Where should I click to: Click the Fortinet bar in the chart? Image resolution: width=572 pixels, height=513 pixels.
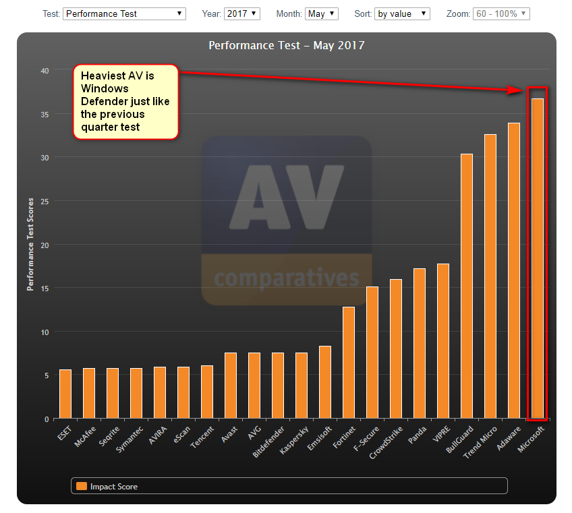coord(349,363)
